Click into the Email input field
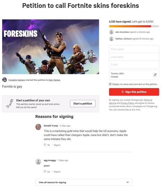Viewport: 165px width, 188px height. 134,65
